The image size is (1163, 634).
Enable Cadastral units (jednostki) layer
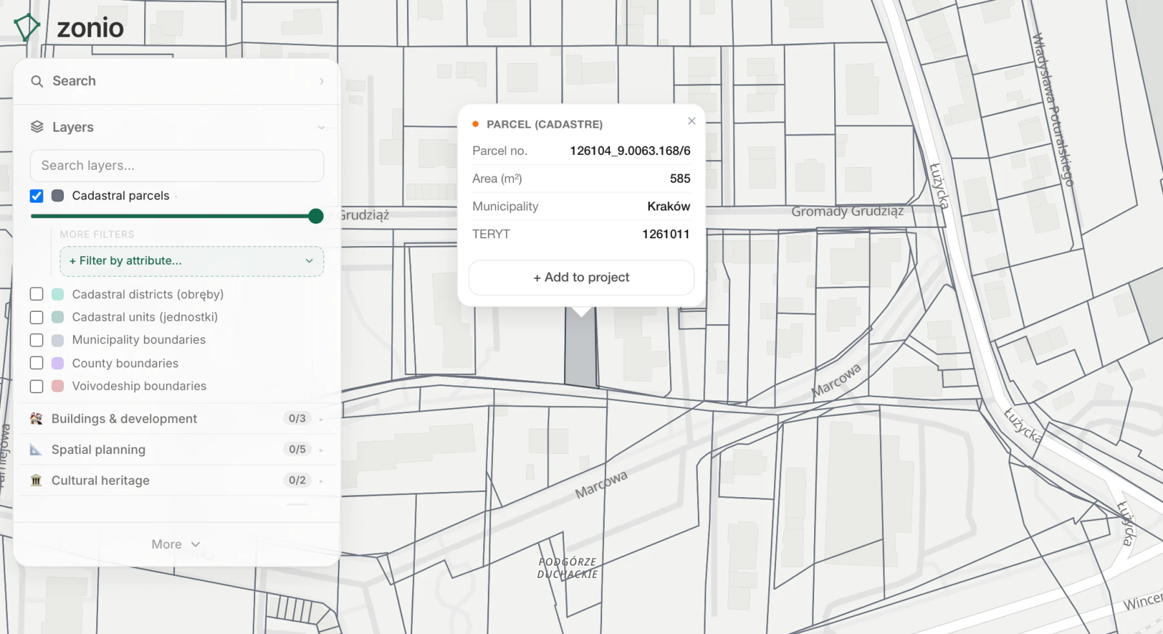point(37,317)
